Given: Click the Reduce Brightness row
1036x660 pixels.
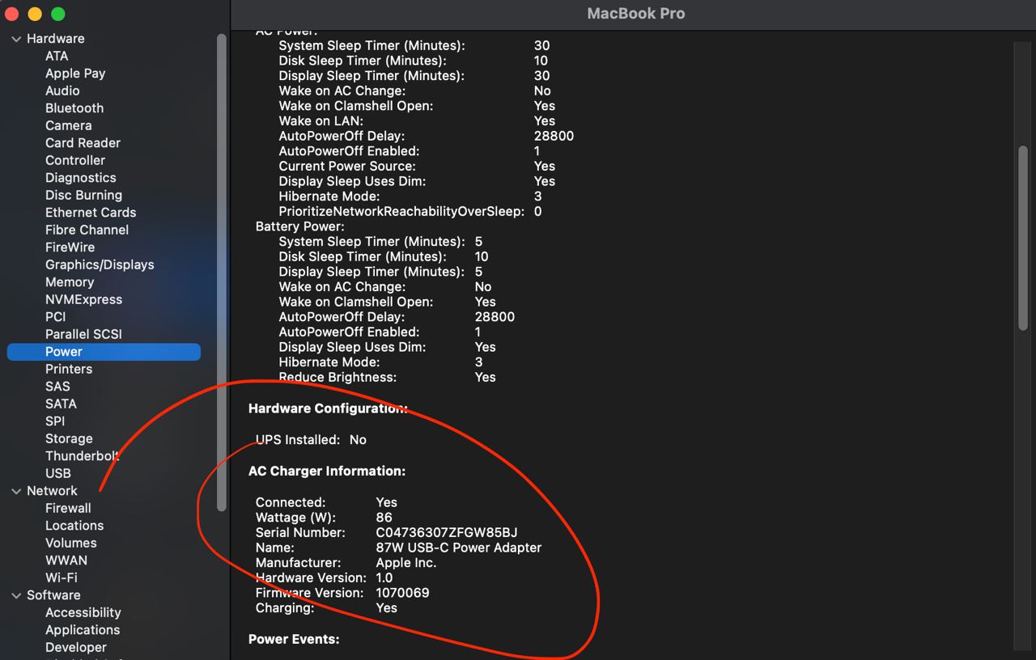Looking at the screenshot, I should click(x=387, y=377).
